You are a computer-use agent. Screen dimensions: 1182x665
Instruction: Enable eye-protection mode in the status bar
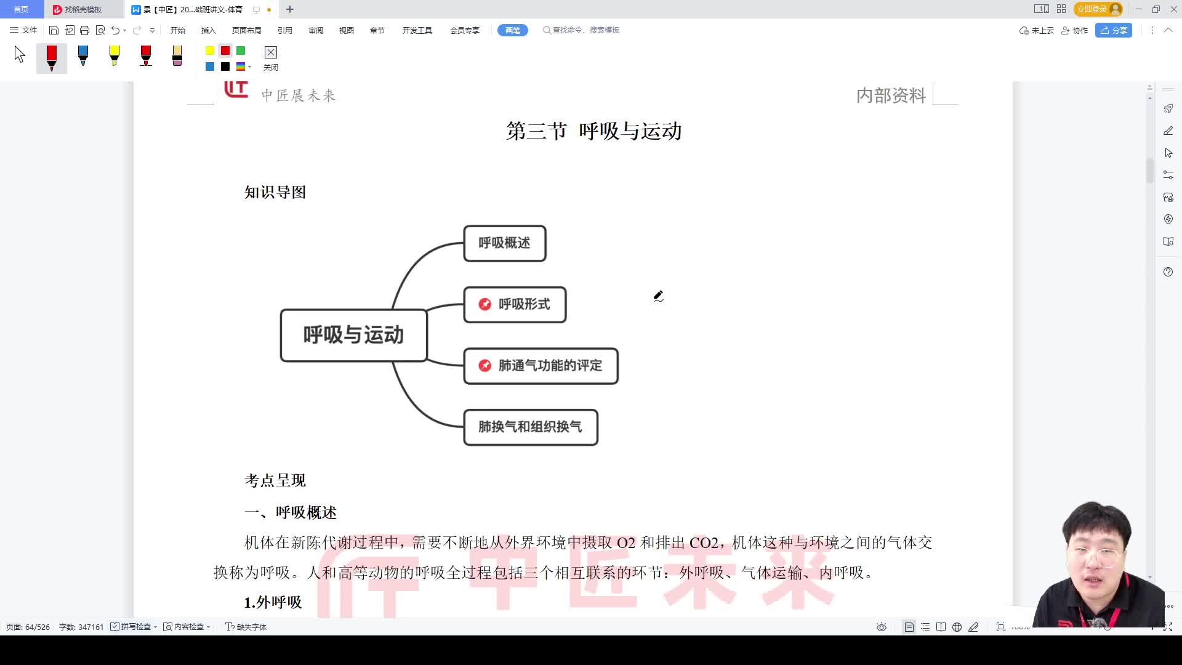coord(882,626)
